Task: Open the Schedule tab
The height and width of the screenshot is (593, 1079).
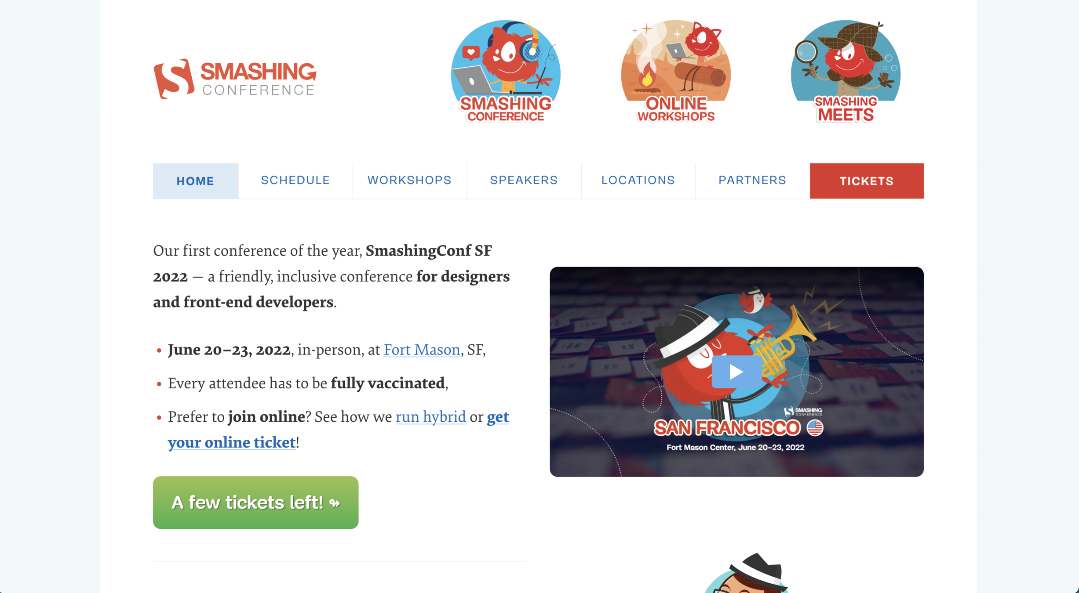Action: [295, 180]
